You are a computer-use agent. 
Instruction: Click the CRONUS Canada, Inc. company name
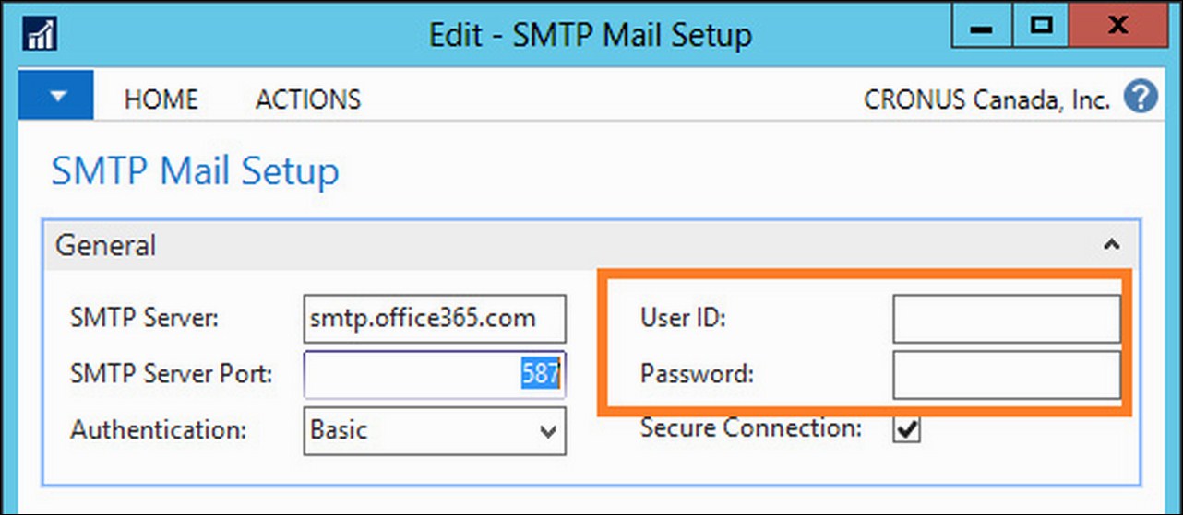[x=986, y=99]
